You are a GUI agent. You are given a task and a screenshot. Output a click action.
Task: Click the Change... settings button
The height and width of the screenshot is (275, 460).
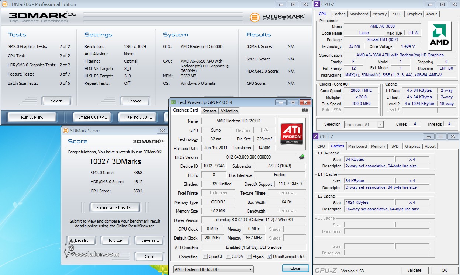(136, 101)
